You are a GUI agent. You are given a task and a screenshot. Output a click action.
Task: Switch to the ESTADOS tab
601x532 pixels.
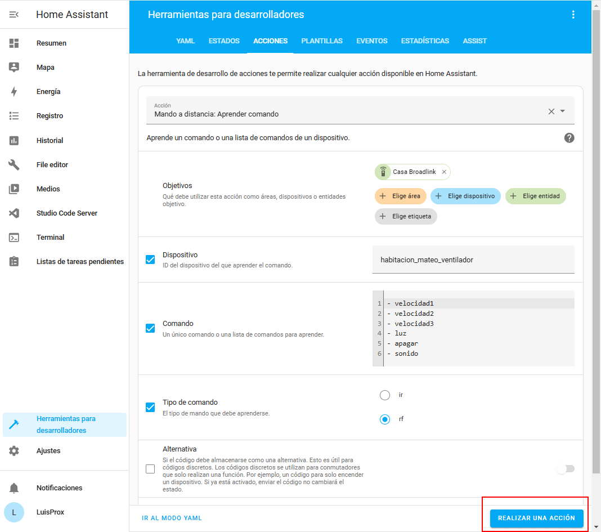pos(224,41)
